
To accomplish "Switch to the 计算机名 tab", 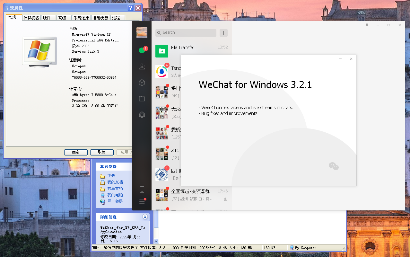I will [31, 18].
